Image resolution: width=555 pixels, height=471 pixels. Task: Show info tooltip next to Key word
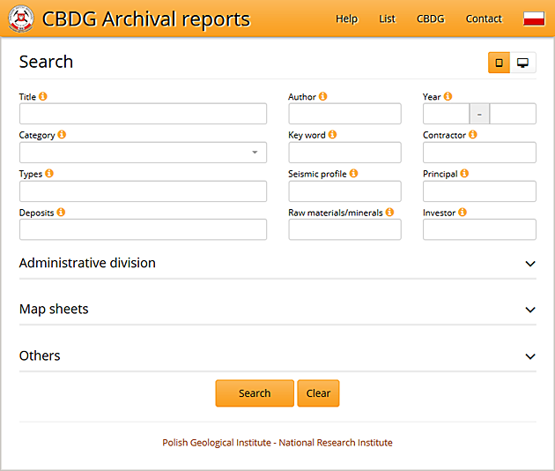click(332, 135)
